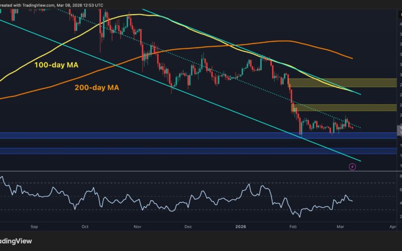Click the last point of the RSI line
402x251 pixels.
(352, 201)
